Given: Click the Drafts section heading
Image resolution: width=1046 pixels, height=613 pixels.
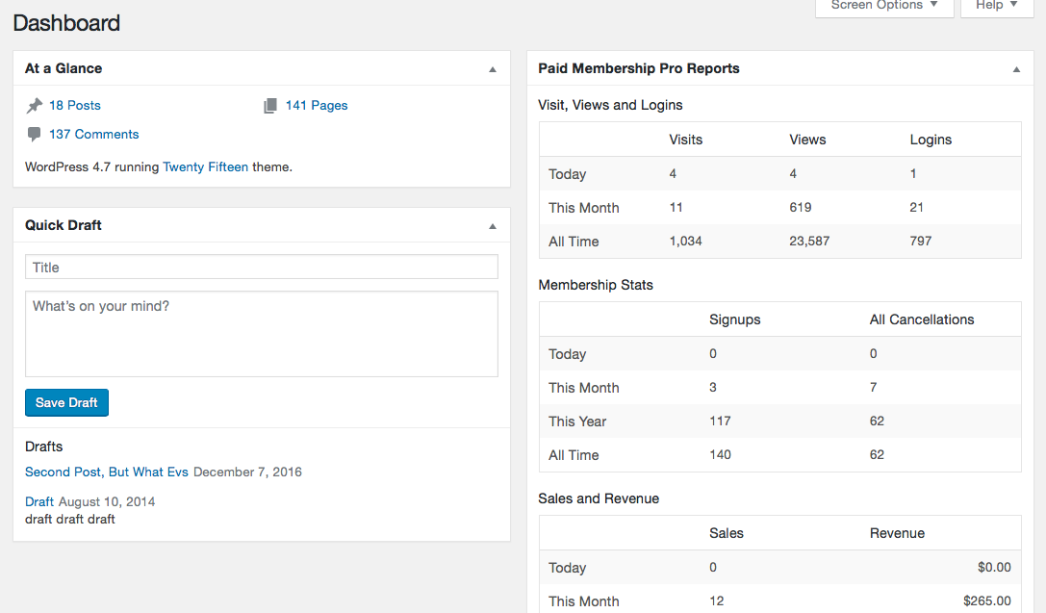Looking at the screenshot, I should pyautogui.click(x=44, y=447).
